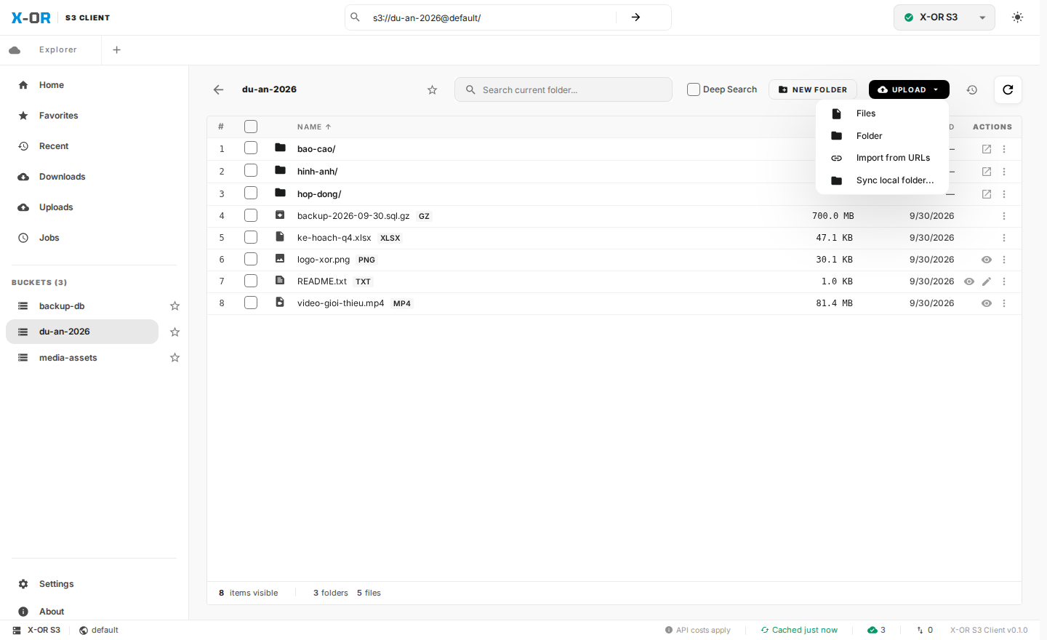Go back with the left arrow
Viewport: 1047px width, 640px height.
[218, 89]
